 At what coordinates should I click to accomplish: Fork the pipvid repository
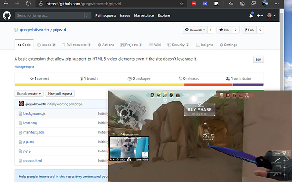(249, 30)
